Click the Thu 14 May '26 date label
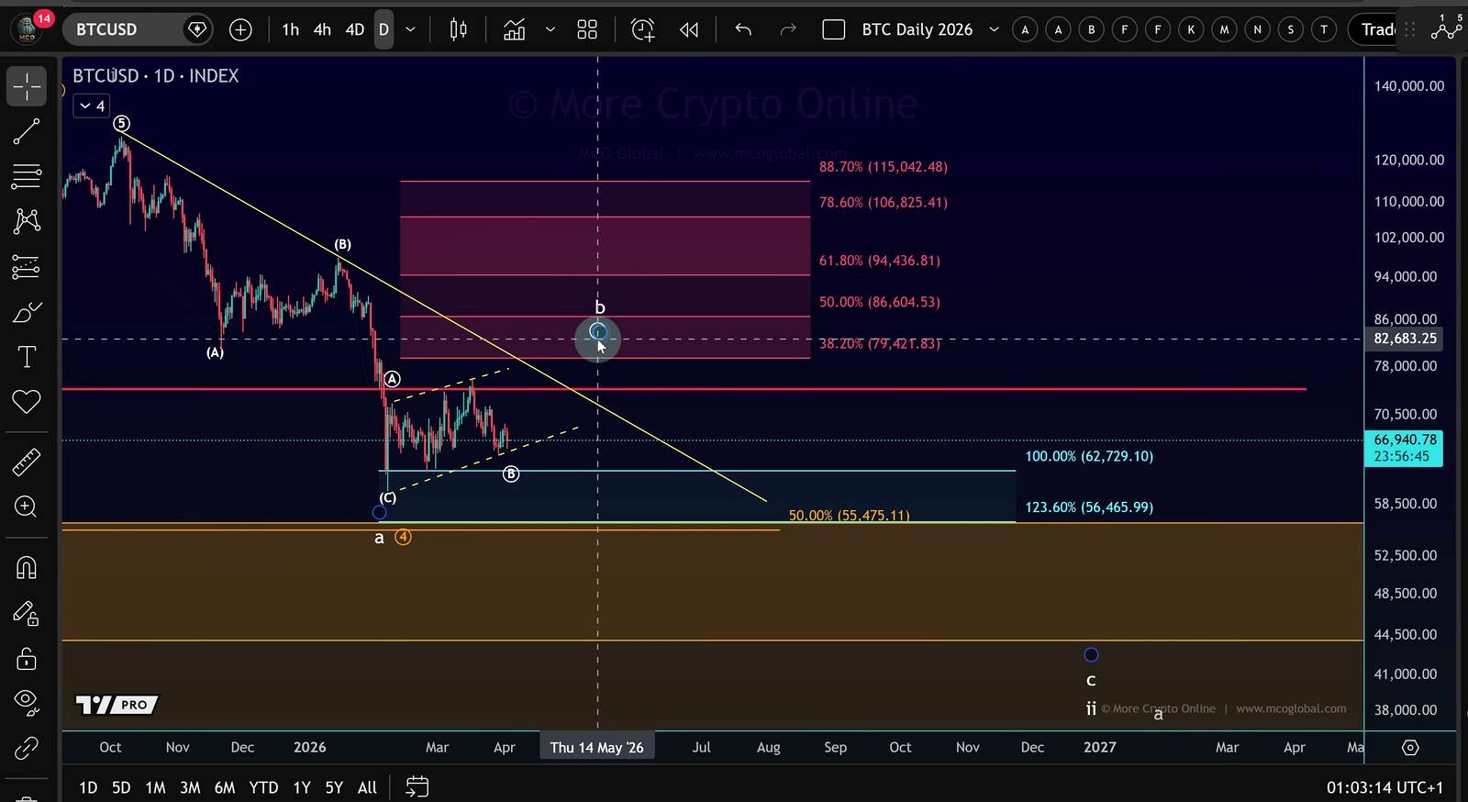 pyautogui.click(x=597, y=748)
